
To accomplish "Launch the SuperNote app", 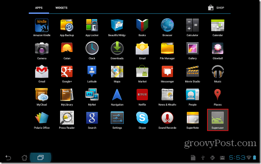I will [x=193, y=120].
